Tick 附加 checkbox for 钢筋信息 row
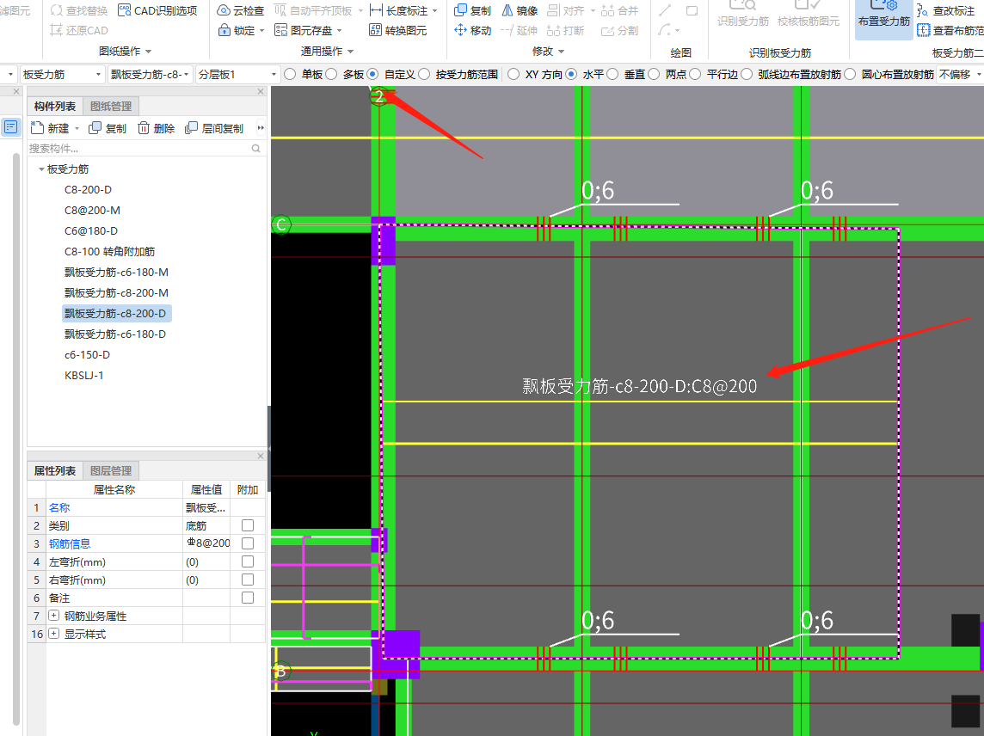This screenshot has width=984, height=736. click(x=248, y=543)
